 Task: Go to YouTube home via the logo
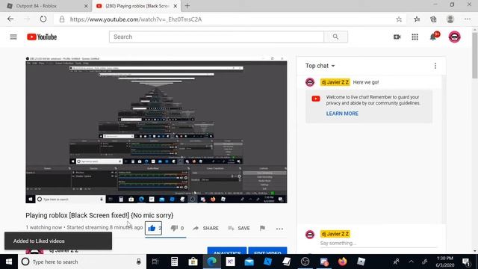[x=42, y=37]
